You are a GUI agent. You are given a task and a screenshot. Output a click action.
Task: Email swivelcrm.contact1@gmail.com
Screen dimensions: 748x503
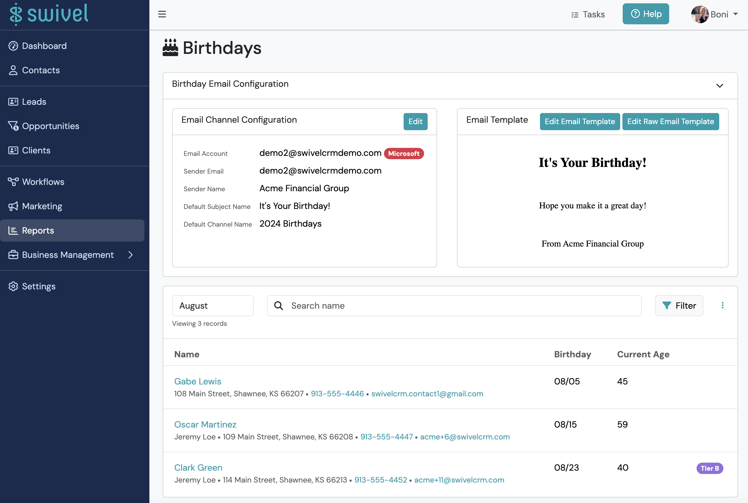pyautogui.click(x=427, y=394)
